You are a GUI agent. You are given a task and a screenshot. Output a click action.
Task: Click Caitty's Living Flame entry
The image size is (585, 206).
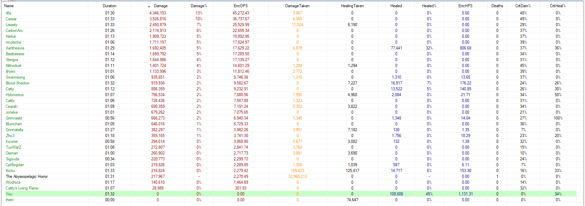coord(22,188)
